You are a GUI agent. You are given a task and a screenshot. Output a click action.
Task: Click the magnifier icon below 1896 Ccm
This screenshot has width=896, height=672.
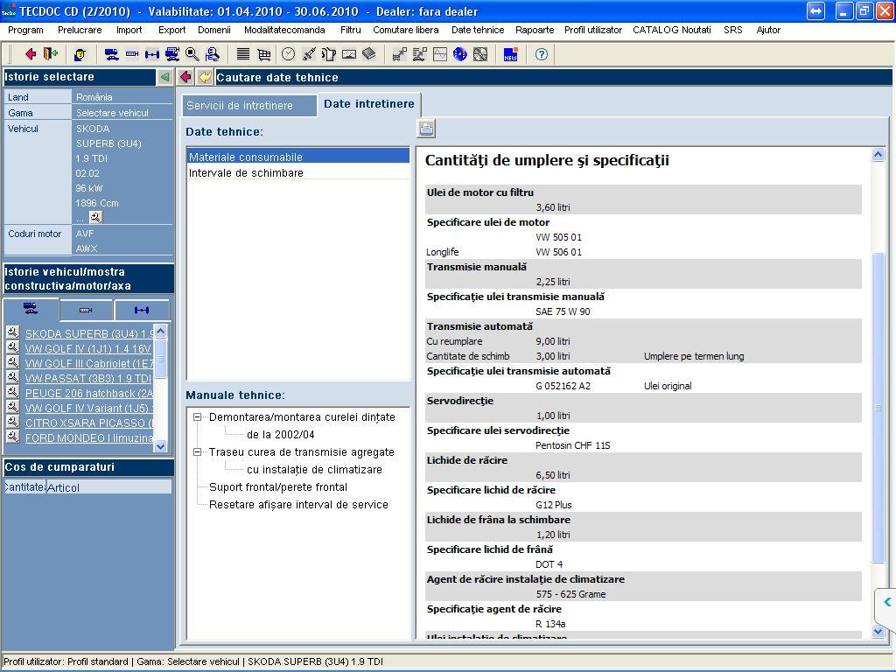95,217
